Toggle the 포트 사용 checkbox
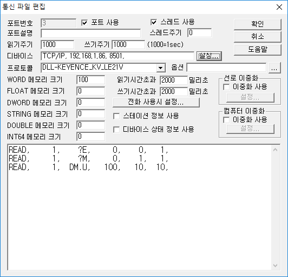 pyautogui.click(x=84, y=23)
